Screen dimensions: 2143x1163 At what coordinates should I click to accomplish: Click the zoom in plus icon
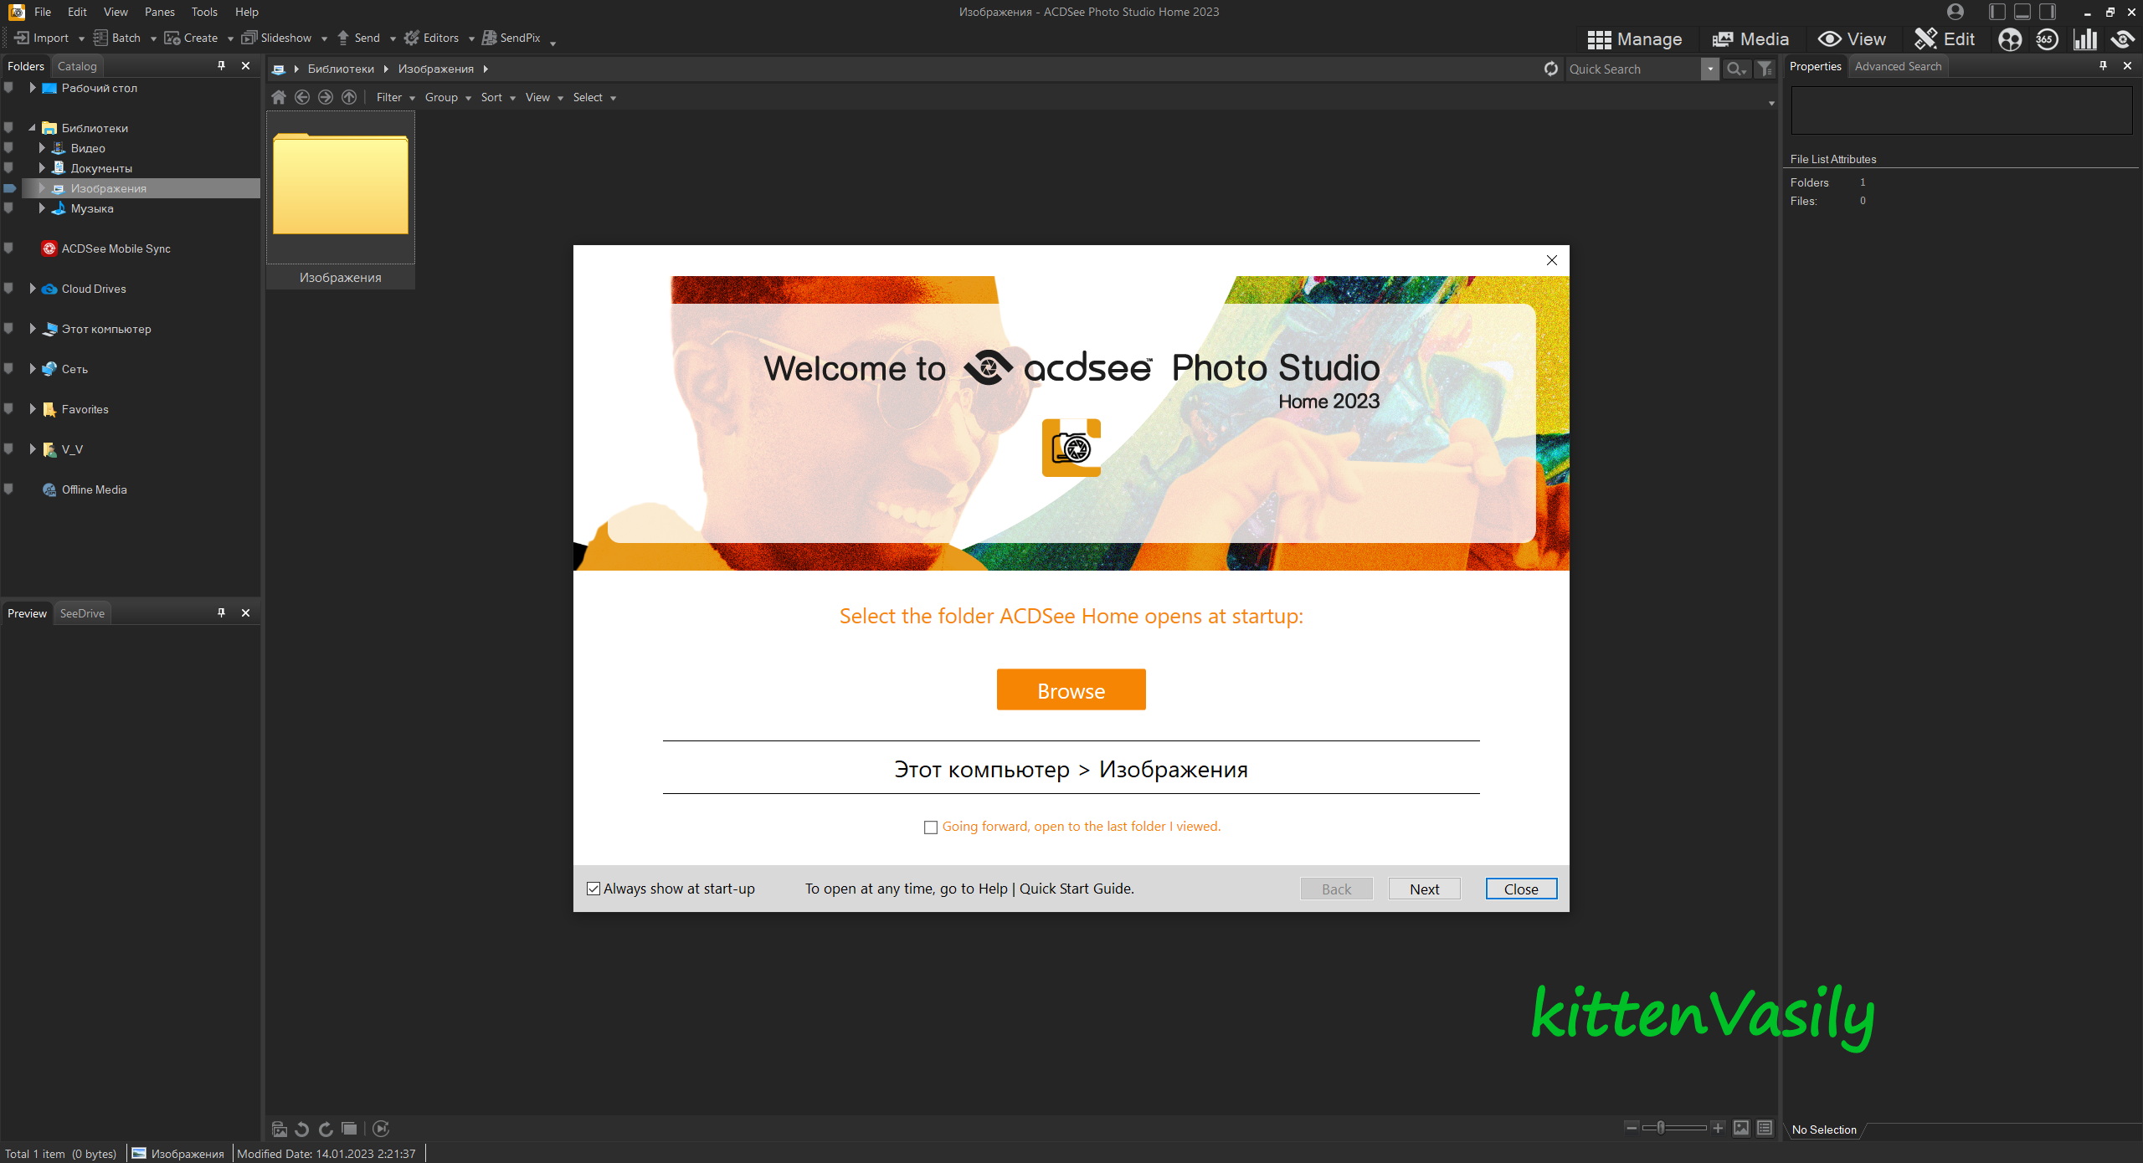[x=1718, y=1128]
